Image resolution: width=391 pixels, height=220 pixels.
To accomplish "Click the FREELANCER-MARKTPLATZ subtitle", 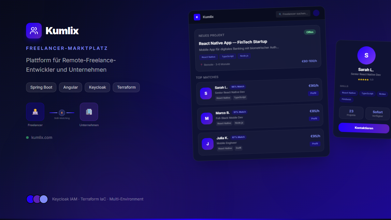I will [67, 48].
